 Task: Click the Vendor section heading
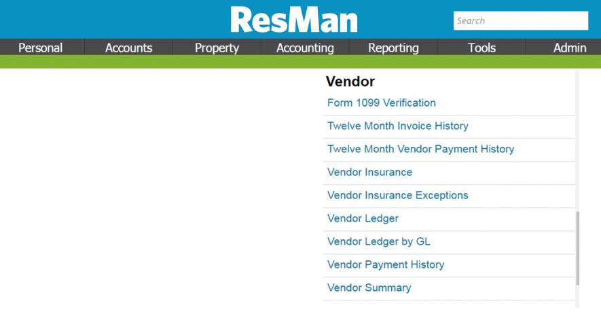click(x=350, y=82)
